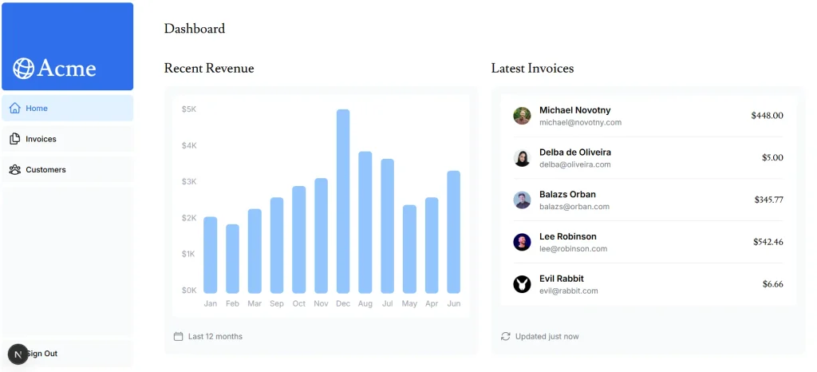This screenshot has width=817, height=372.
Task: Click the Nov revenue bar
Action: (x=321, y=236)
